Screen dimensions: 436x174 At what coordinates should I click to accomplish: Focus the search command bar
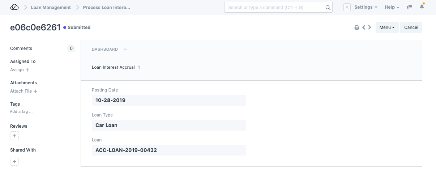pos(275,8)
